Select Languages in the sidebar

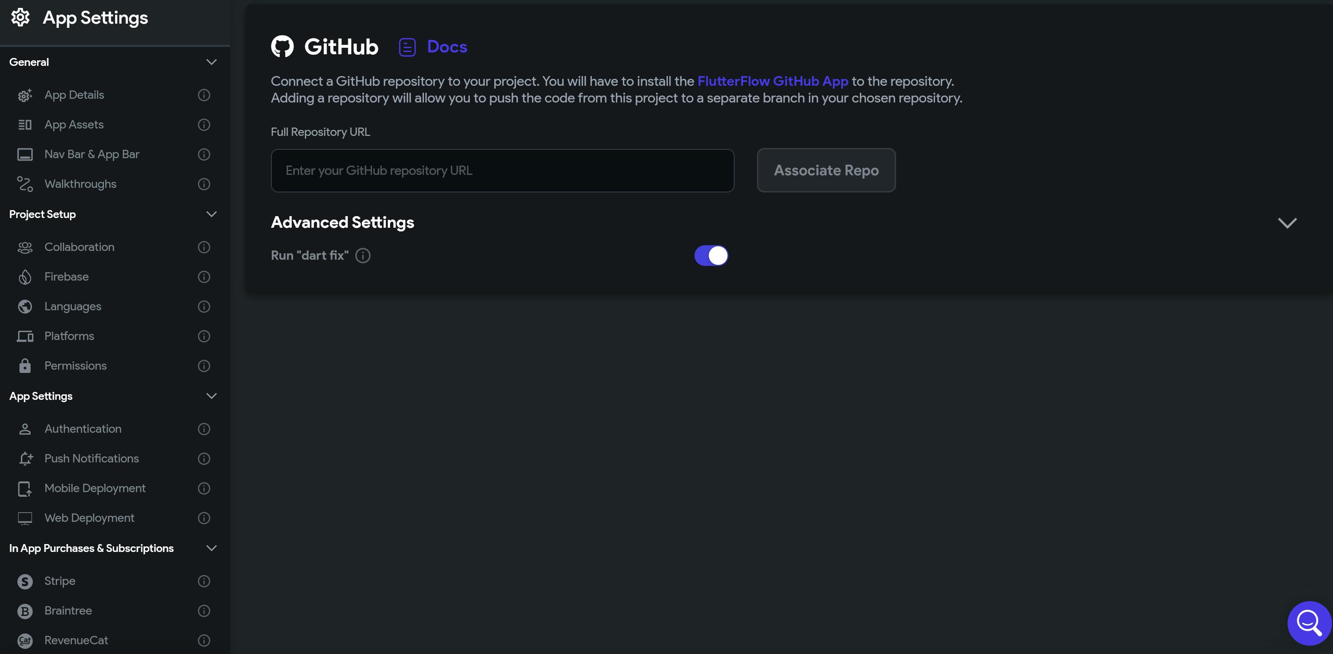73,306
